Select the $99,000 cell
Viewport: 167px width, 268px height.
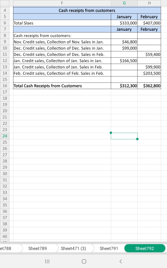[124, 48]
